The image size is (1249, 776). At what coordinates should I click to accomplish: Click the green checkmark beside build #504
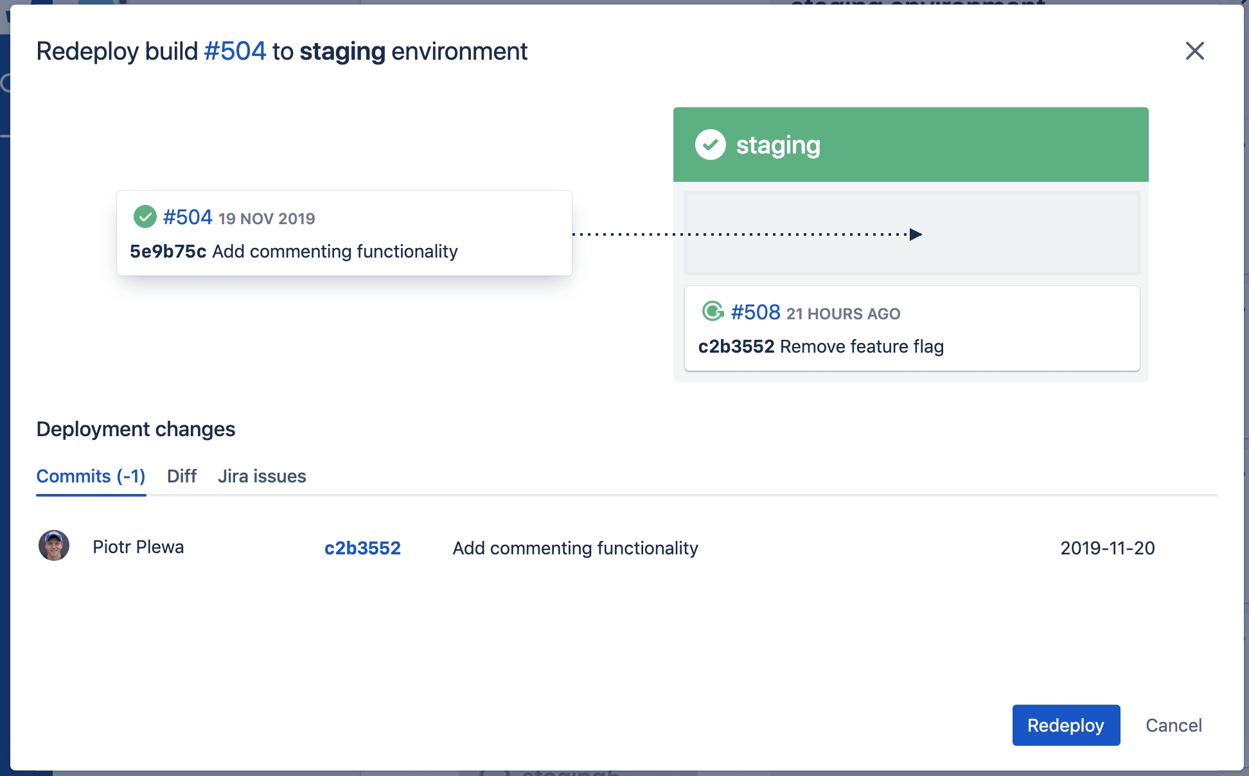point(145,217)
